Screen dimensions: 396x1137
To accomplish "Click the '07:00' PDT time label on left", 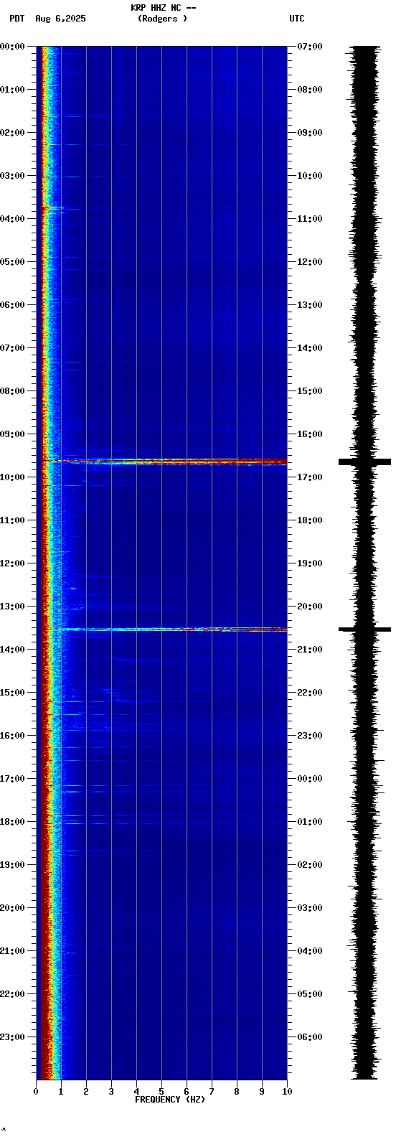I will [12, 348].
